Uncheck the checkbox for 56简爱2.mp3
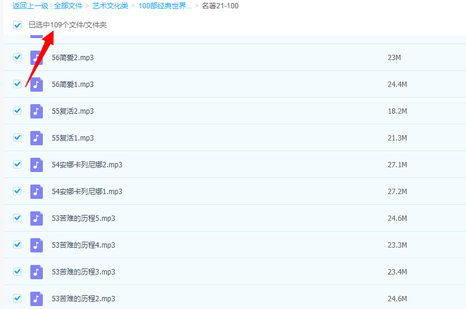Screen dimensions: 466x309 click(17, 57)
